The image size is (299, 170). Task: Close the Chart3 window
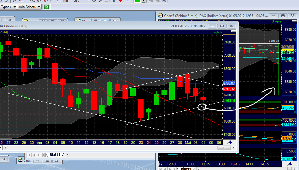292,16
